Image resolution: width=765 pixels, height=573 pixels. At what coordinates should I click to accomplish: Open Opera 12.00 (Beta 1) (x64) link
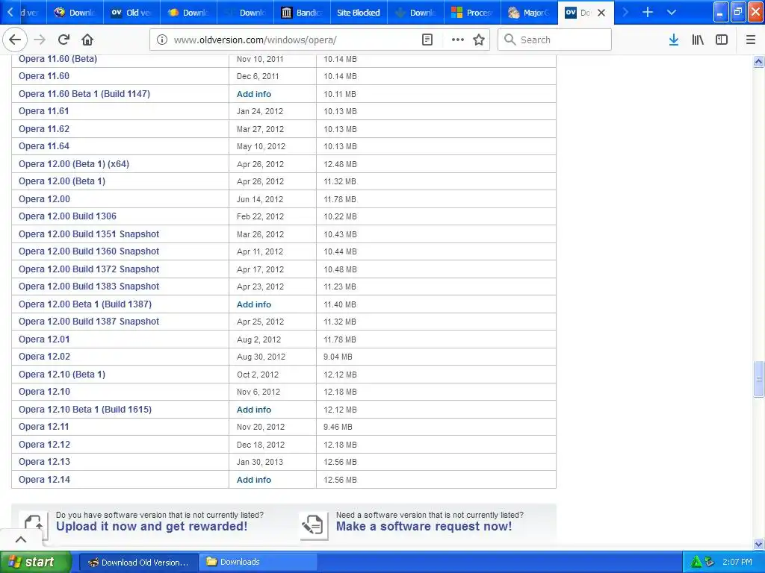tap(74, 163)
